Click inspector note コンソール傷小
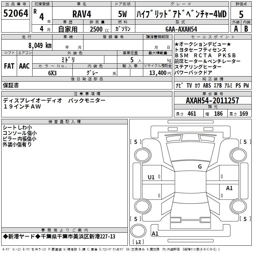Image resolution: width=253 pixels, height=253 pixels. point(20,133)
